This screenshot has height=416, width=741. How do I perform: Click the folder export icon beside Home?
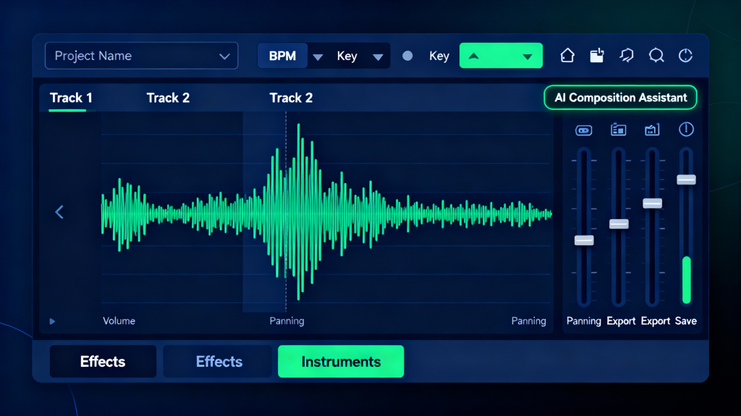click(596, 56)
